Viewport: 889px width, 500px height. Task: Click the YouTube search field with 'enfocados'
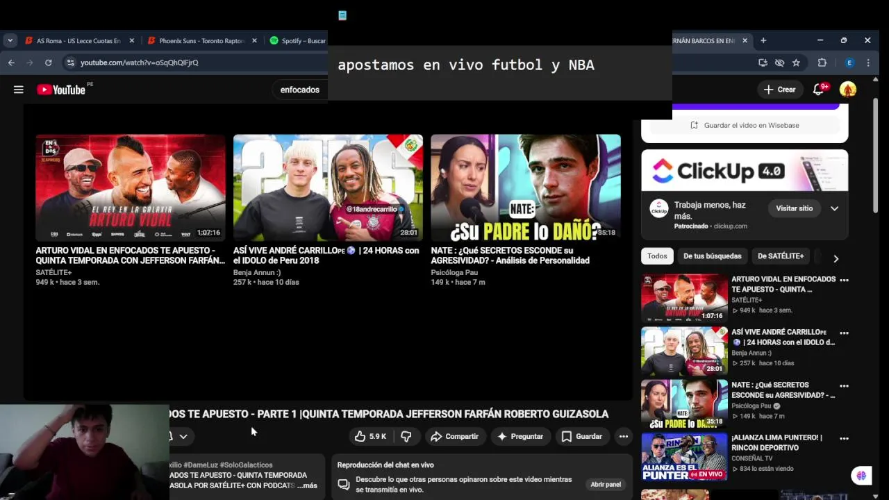[x=300, y=90]
